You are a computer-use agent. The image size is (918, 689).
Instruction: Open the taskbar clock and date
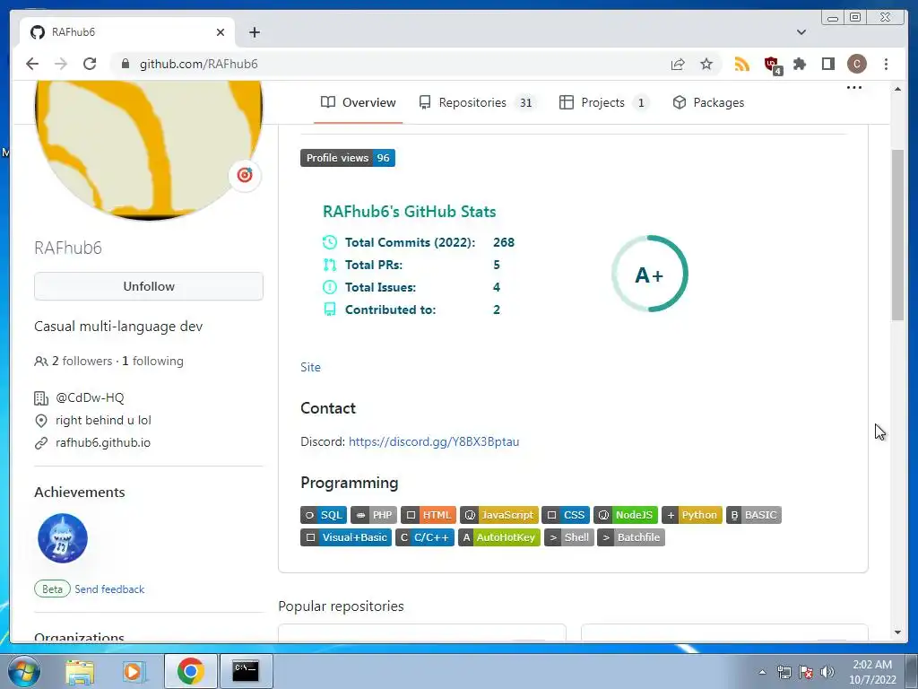coord(872,672)
